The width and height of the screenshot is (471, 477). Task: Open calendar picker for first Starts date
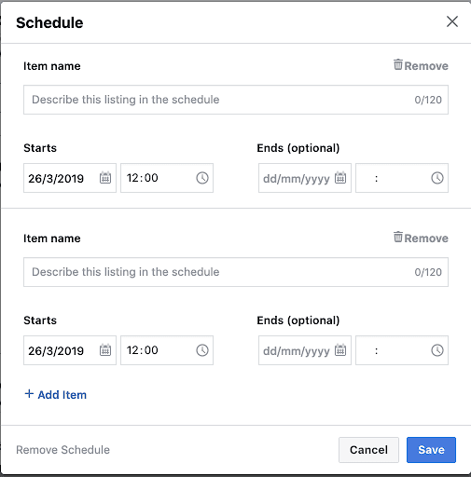[x=105, y=178]
